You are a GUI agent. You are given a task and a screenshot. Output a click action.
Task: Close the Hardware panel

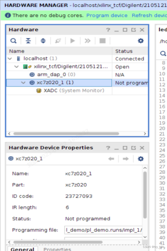coord(142,30)
